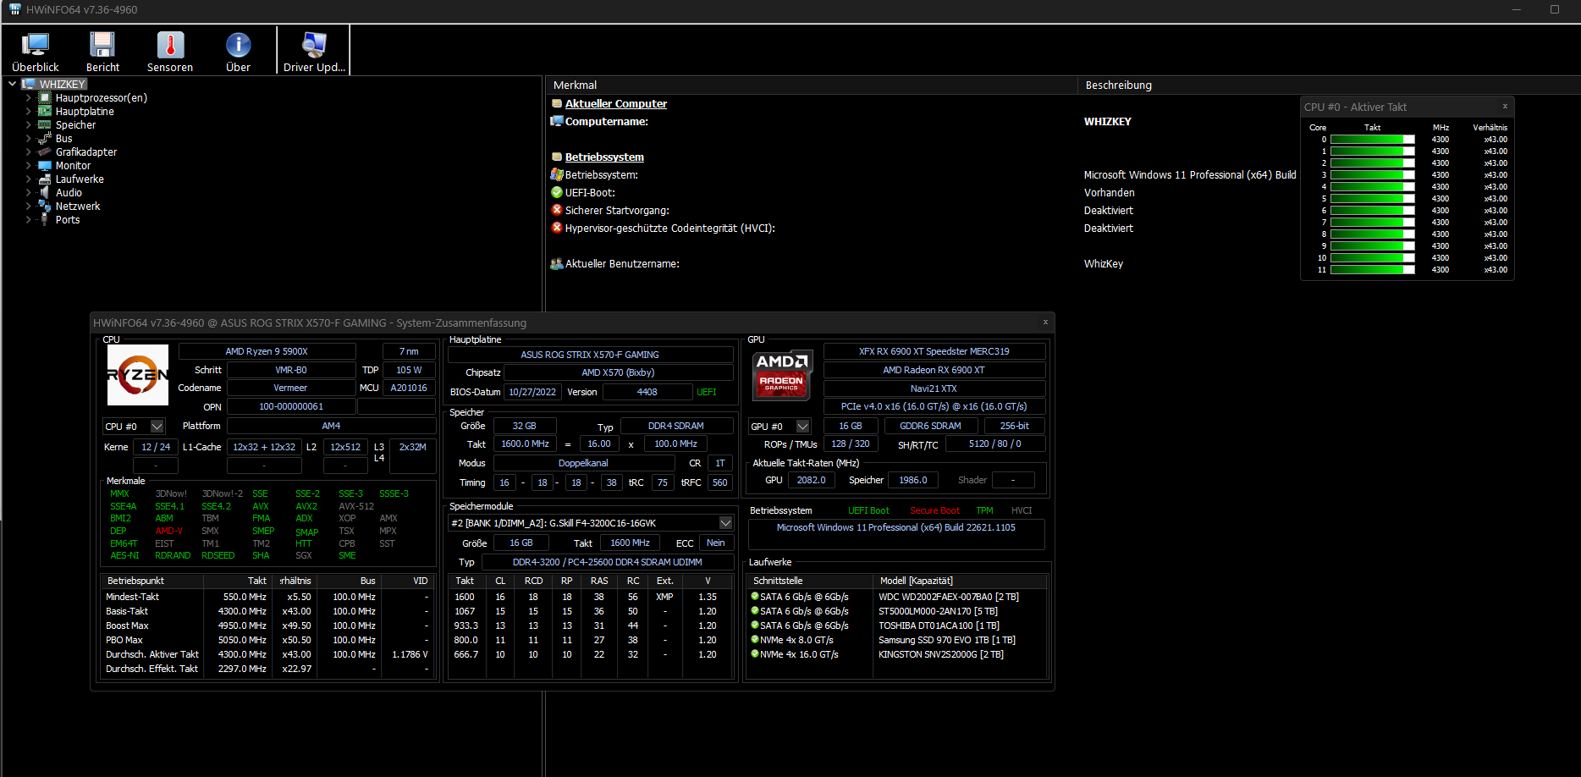Viewport: 1581px width, 777px height.
Task: Click the PBO Max operating point row
Action: point(267,640)
